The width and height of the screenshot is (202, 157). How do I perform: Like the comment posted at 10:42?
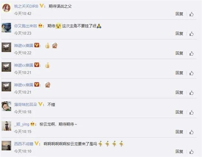click(192, 14)
